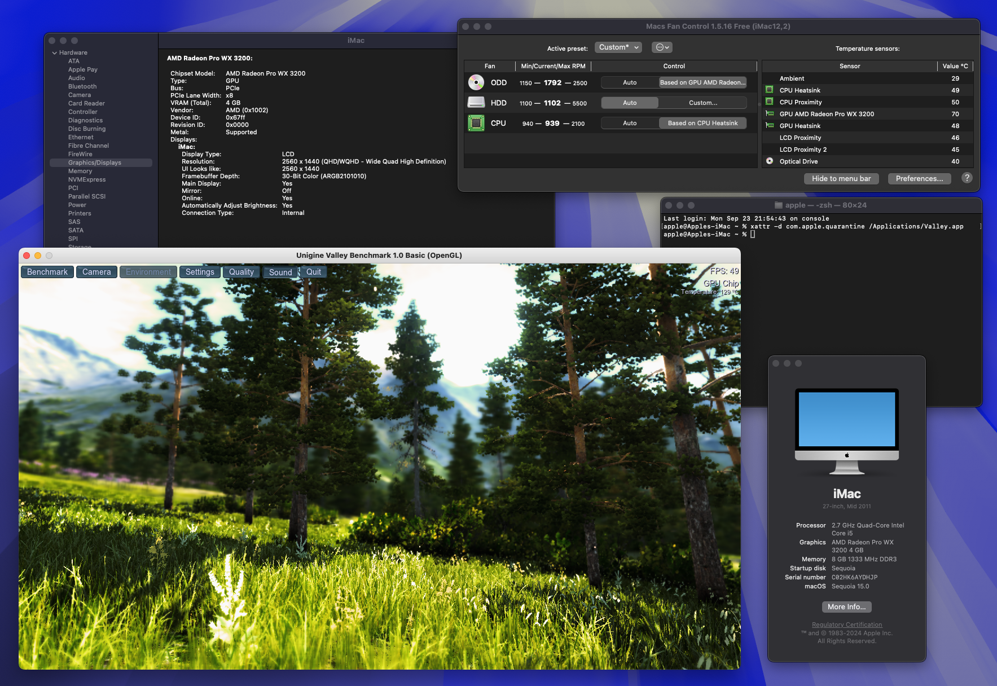The width and height of the screenshot is (997, 686).
Task: Select Audio in the hardware sidebar
Action: [x=77, y=78]
